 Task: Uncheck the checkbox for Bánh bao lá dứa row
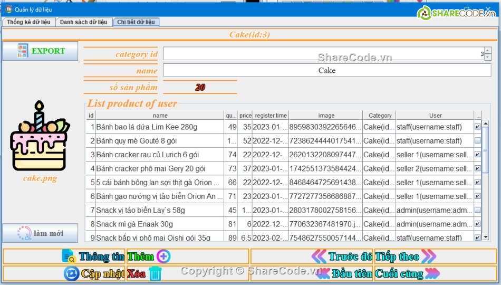coord(477,127)
